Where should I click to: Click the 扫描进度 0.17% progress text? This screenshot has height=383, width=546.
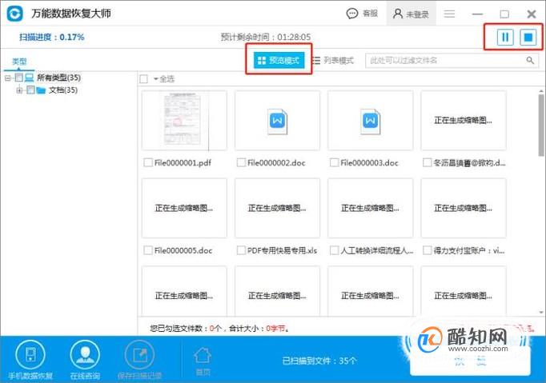[52, 37]
